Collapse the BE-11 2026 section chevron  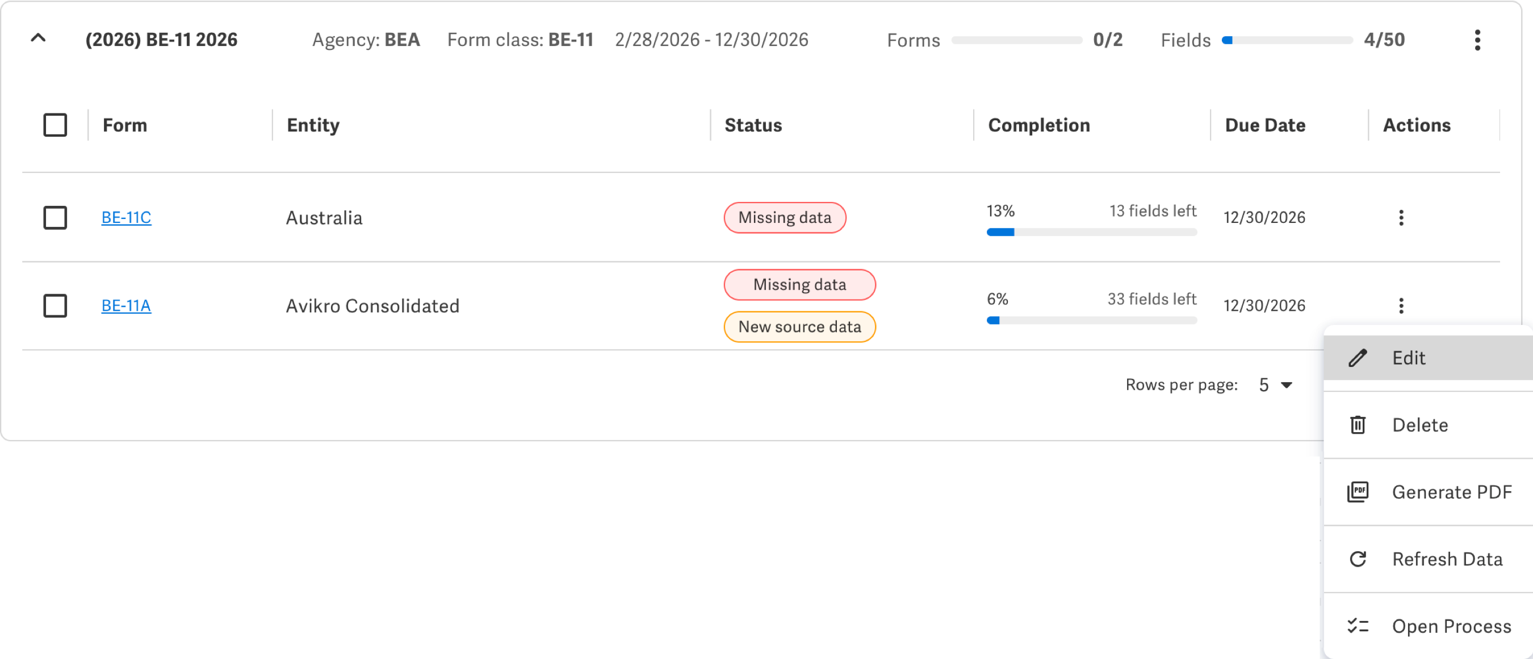point(38,39)
